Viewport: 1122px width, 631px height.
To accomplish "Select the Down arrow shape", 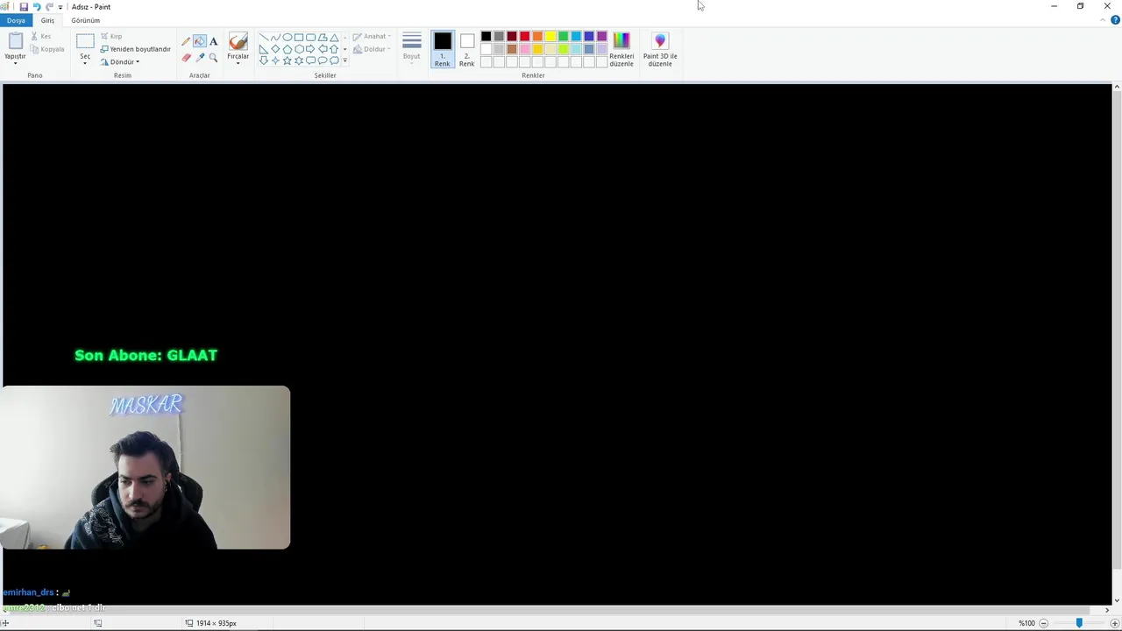I will (x=264, y=60).
